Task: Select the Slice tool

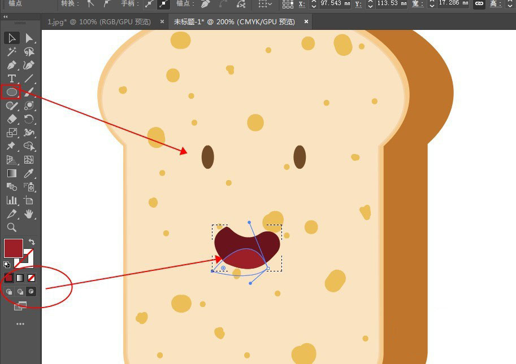Action: pyautogui.click(x=12, y=214)
